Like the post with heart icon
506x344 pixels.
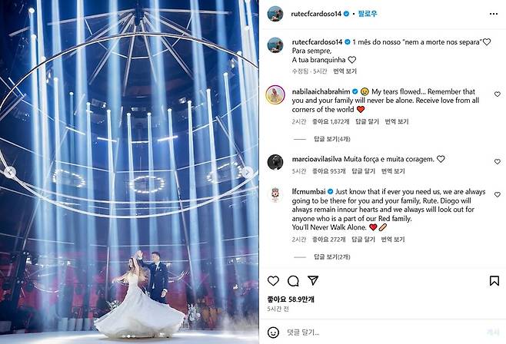[273, 281]
